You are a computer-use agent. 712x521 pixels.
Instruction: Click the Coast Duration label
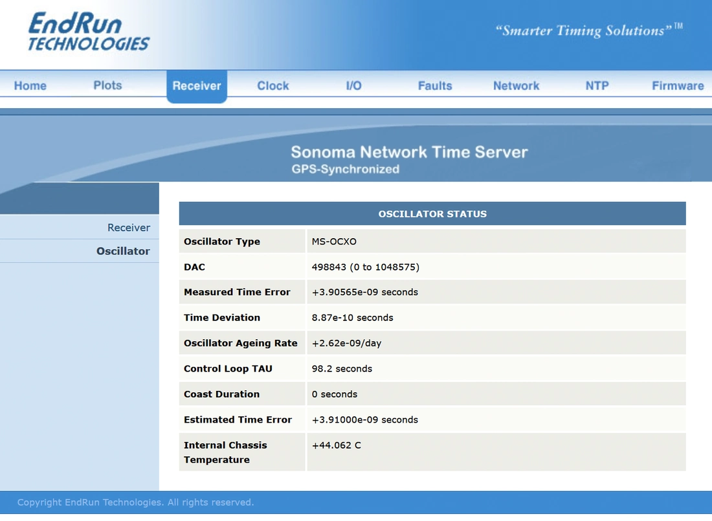[221, 394]
